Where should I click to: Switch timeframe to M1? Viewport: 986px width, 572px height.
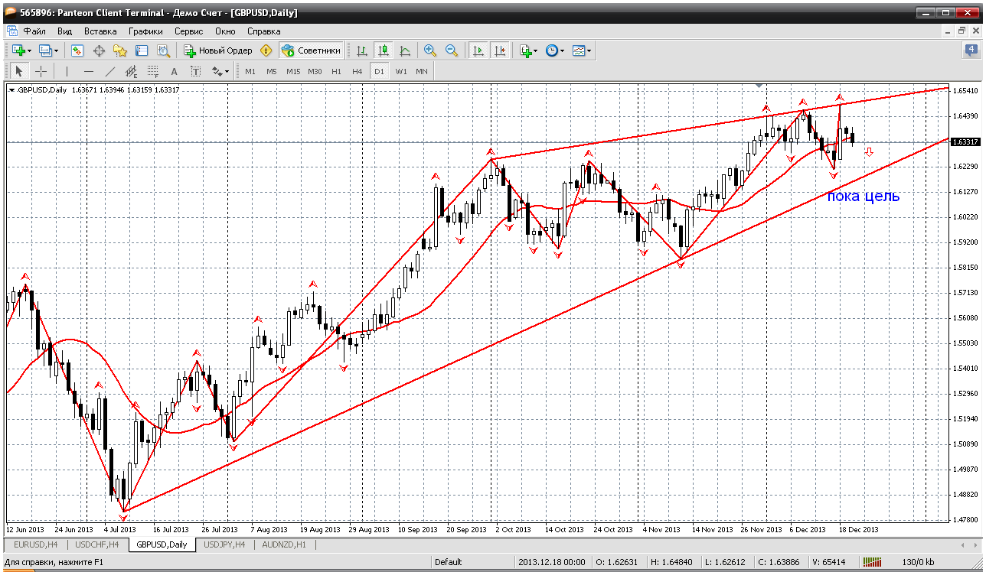pyautogui.click(x=250, y=71)
